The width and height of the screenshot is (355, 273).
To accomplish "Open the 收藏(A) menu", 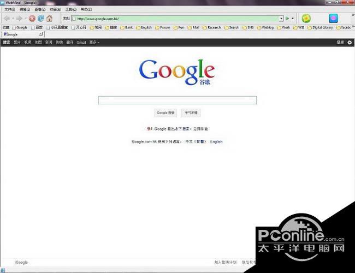I will point(55,9).
